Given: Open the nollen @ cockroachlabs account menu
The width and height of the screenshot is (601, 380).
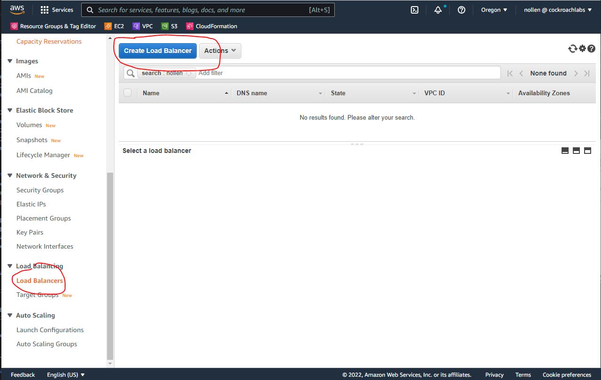Looking at the screenshot, I should [x=557, y=10].
